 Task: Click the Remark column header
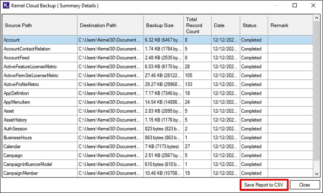(290, 25)
